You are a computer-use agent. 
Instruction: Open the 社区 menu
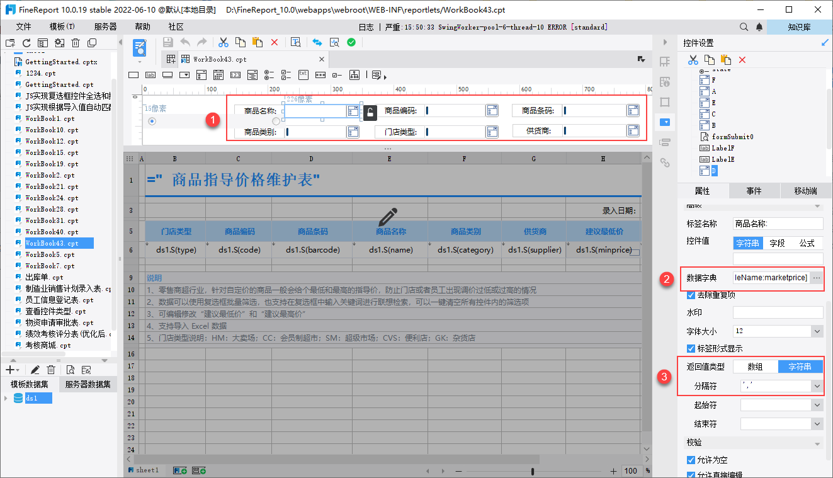(176, 27)
